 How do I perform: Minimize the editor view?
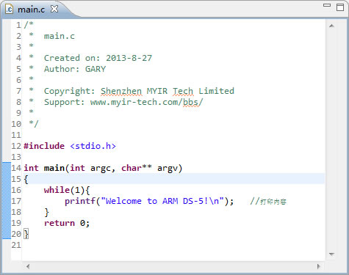pos(327,5)
